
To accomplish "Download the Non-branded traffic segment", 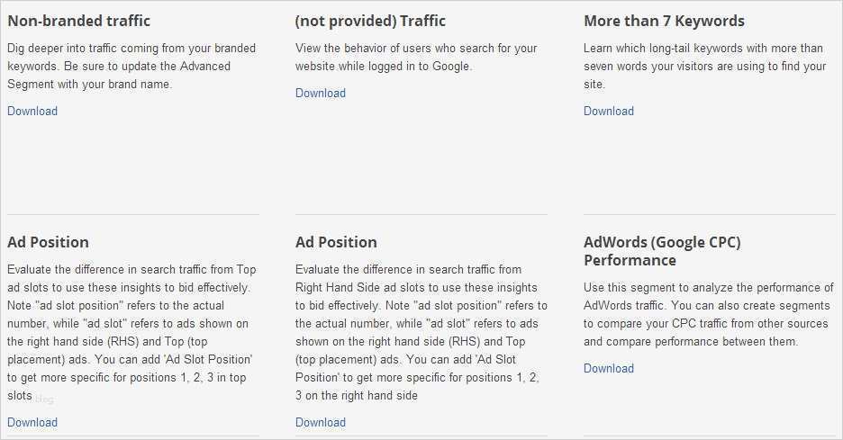I will (32, 112).
